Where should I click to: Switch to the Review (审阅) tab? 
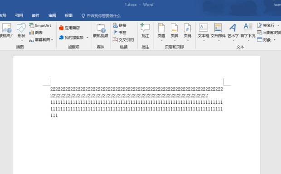click(x=52, y=15)
